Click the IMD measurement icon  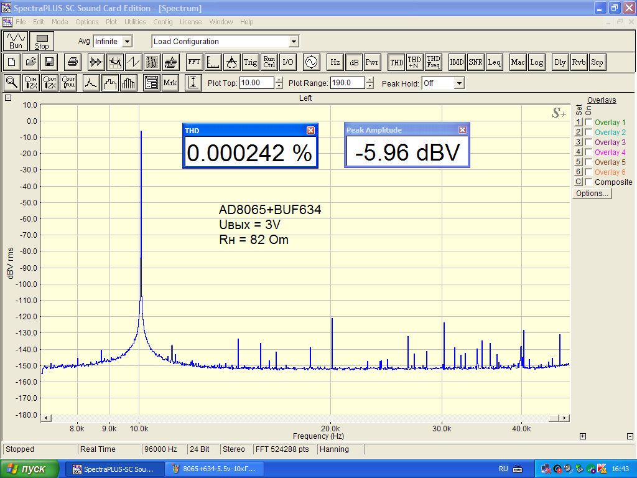pyautogui.click(x=457, y=62)
